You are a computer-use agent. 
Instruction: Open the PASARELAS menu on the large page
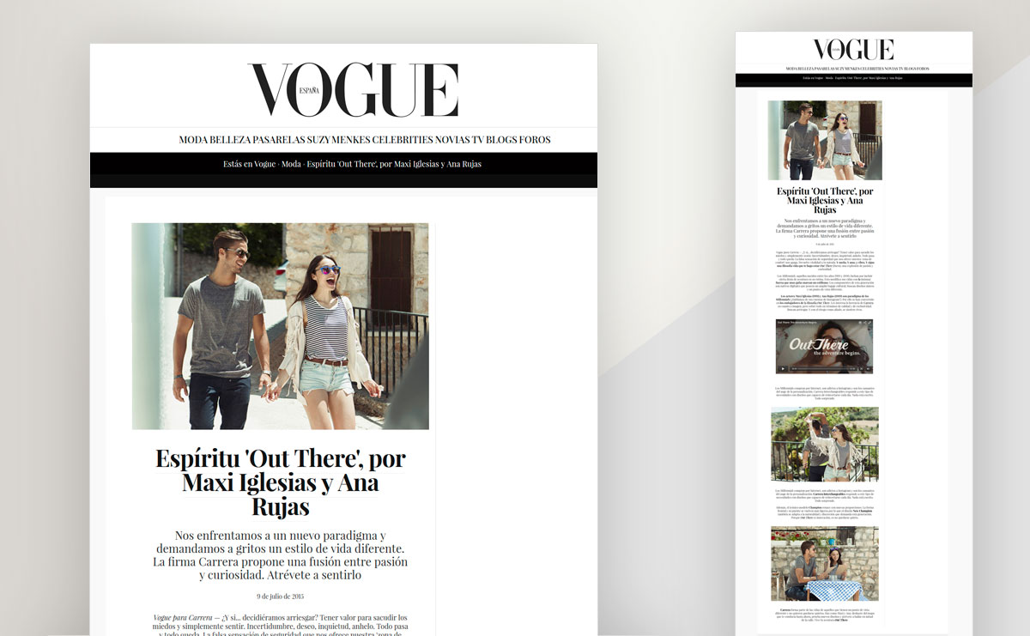tap(278, 140)
